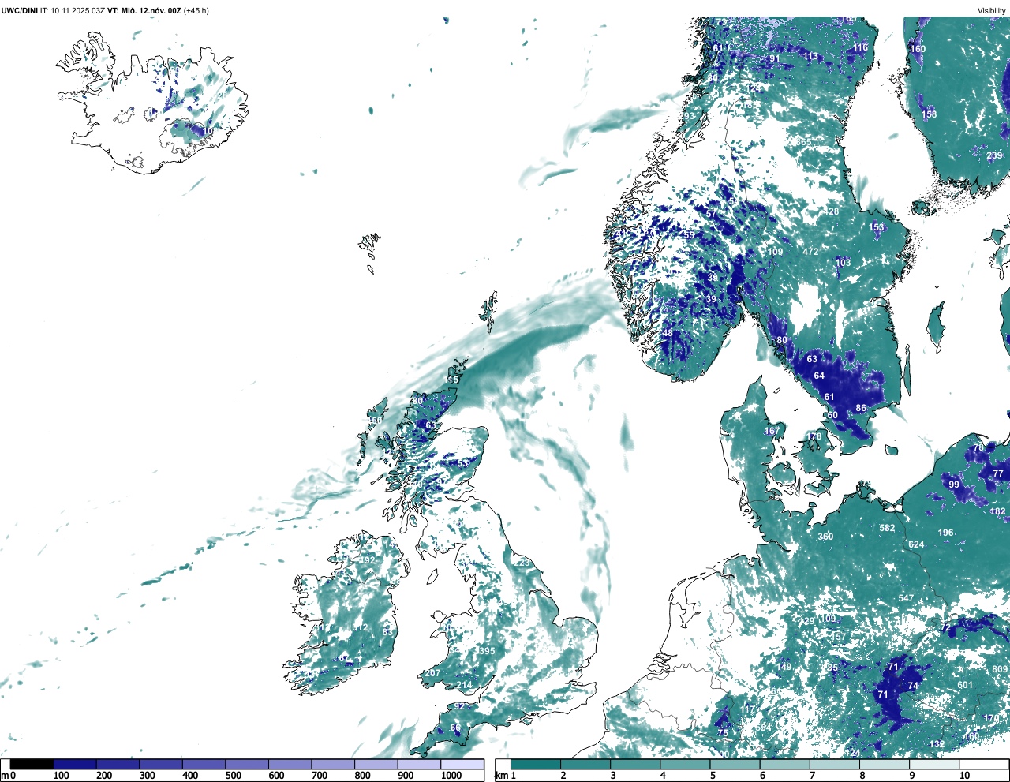Click the map value '167' in Denmark

coord(772,431)
